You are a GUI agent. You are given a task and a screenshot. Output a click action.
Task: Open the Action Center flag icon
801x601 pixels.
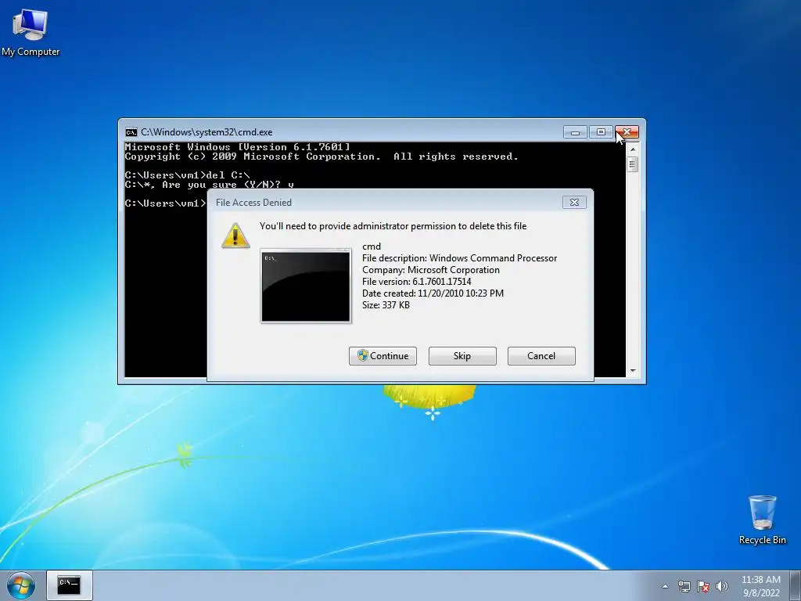703,586
